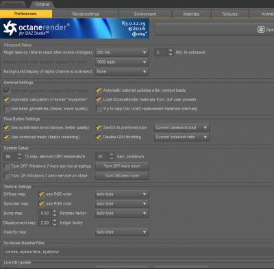Toggle Use subdivision level checkbox
Image resolution: width=274 pixels, height=269 pixels.
[x=6, y=127]
